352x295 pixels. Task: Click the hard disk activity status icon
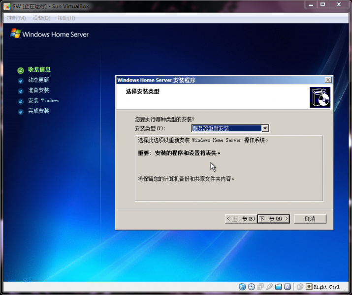pyautogui.click(x=242, y=287)
